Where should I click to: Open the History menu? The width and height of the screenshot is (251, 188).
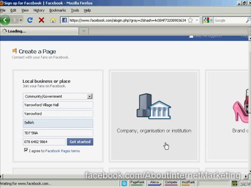tap(39, 10)
